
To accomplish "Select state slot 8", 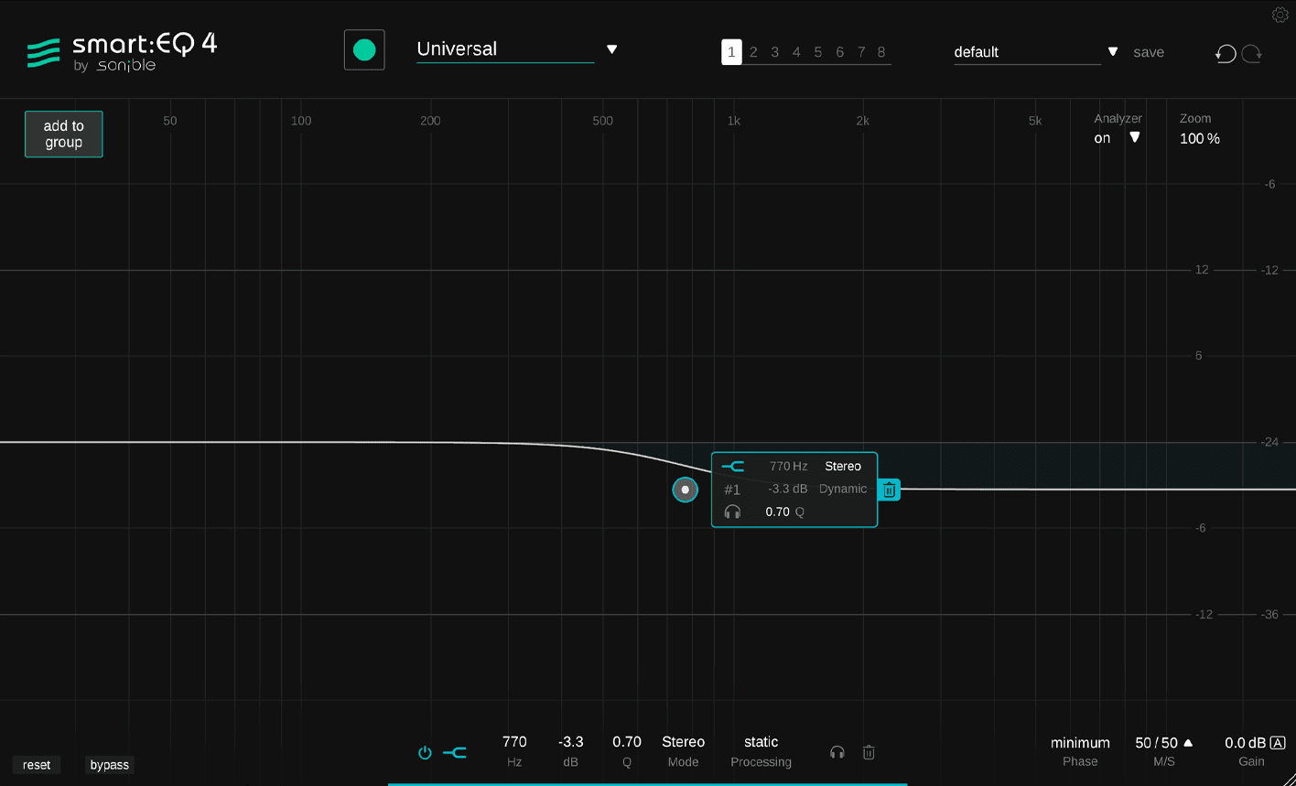I will click(x=881, y=52).
